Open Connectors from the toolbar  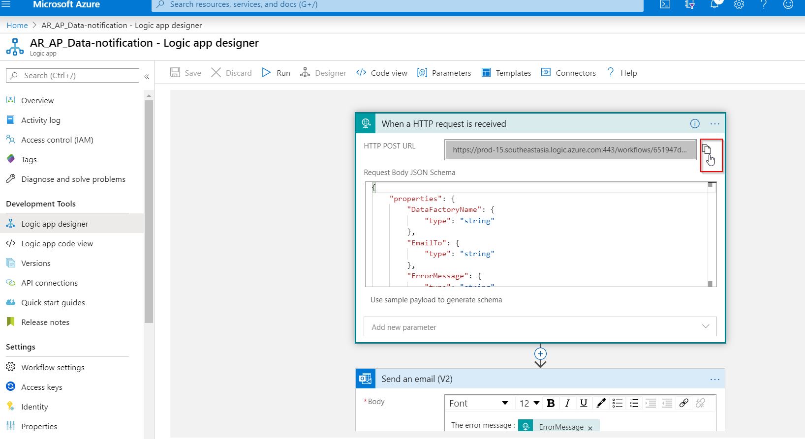coord(568,73)
